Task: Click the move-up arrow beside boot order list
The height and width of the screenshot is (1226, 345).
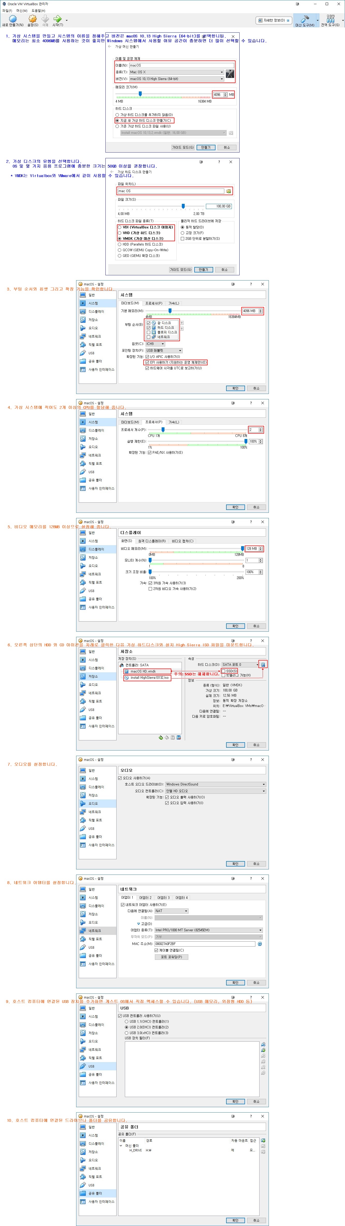Action: click(181, 323)
